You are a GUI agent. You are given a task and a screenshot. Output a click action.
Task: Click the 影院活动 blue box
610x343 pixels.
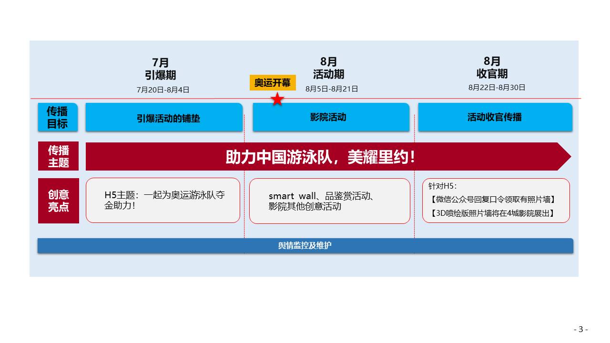pos(331,117)
